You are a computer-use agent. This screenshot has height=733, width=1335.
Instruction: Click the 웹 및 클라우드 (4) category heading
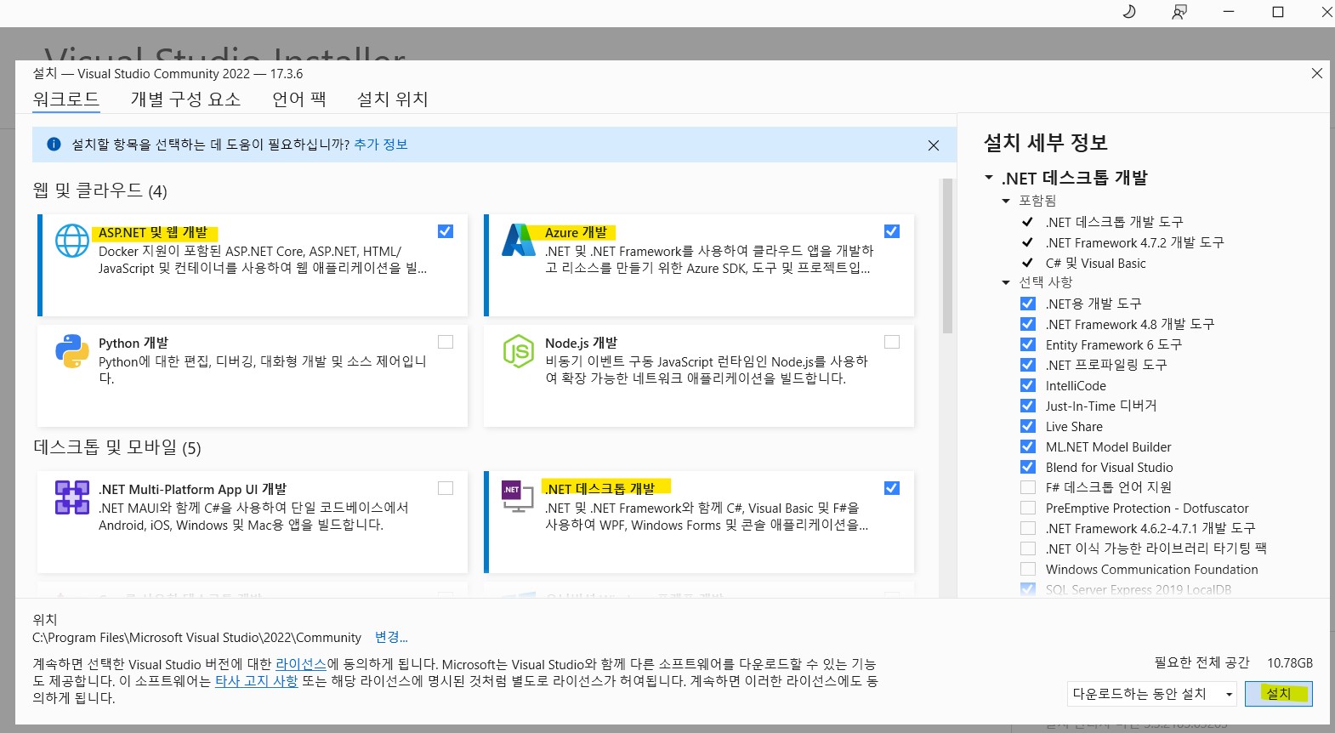tap(100, 190)
